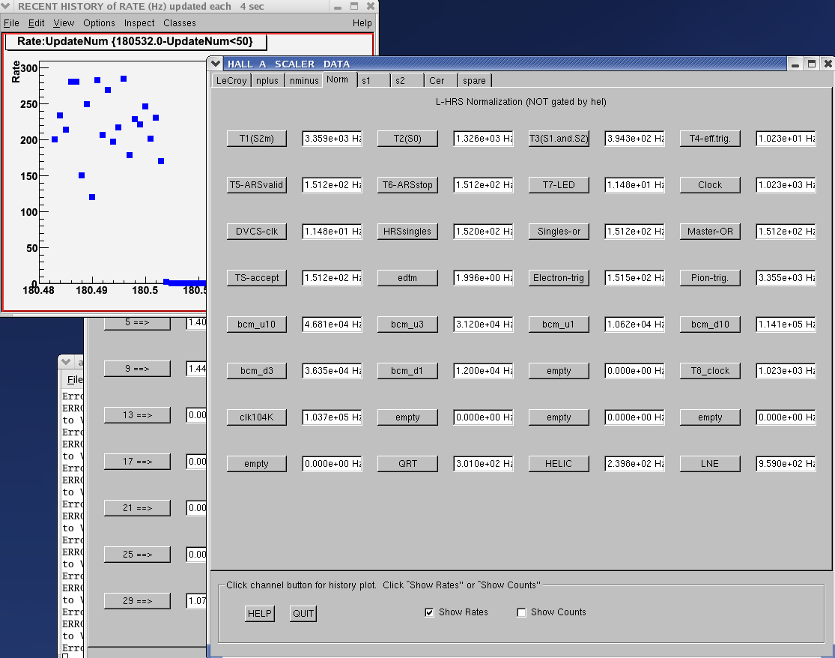
Task: Open Edit menu in Recent History window
Action: tap(36, 23)
